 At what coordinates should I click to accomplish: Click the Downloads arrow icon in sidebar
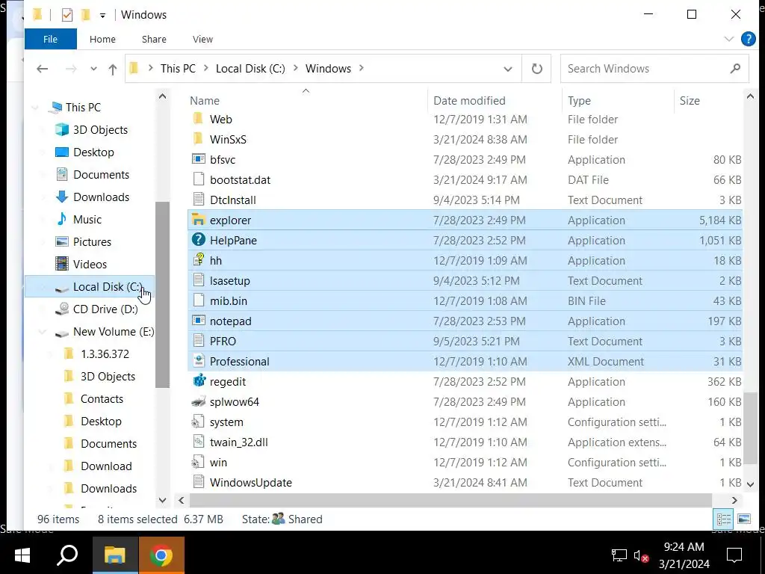tap(62, 197)
